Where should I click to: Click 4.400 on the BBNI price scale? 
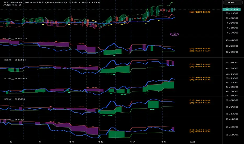tap(232, 63)
